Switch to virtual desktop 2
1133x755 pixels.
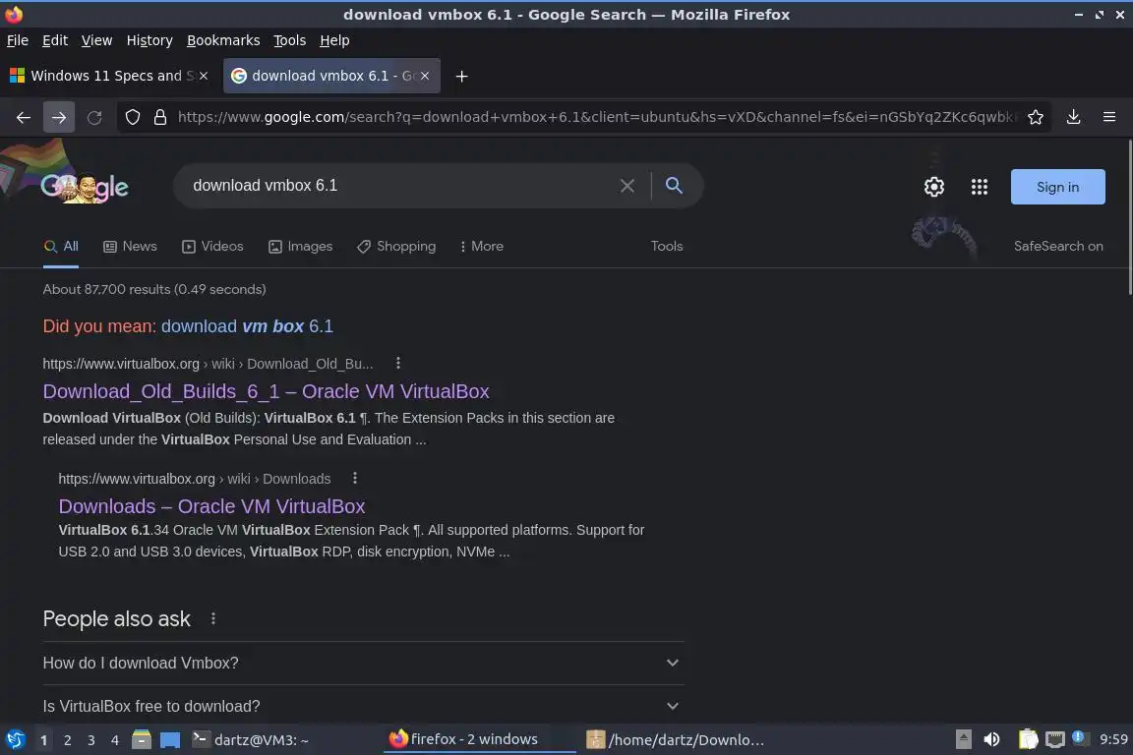[67, 740]
